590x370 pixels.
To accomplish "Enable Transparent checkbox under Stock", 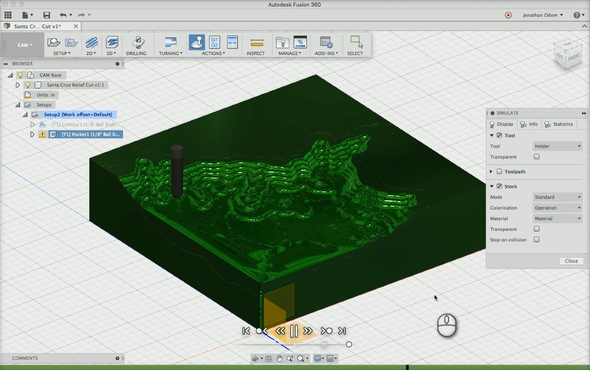I will pyautogui.click(x=536, y=229).
